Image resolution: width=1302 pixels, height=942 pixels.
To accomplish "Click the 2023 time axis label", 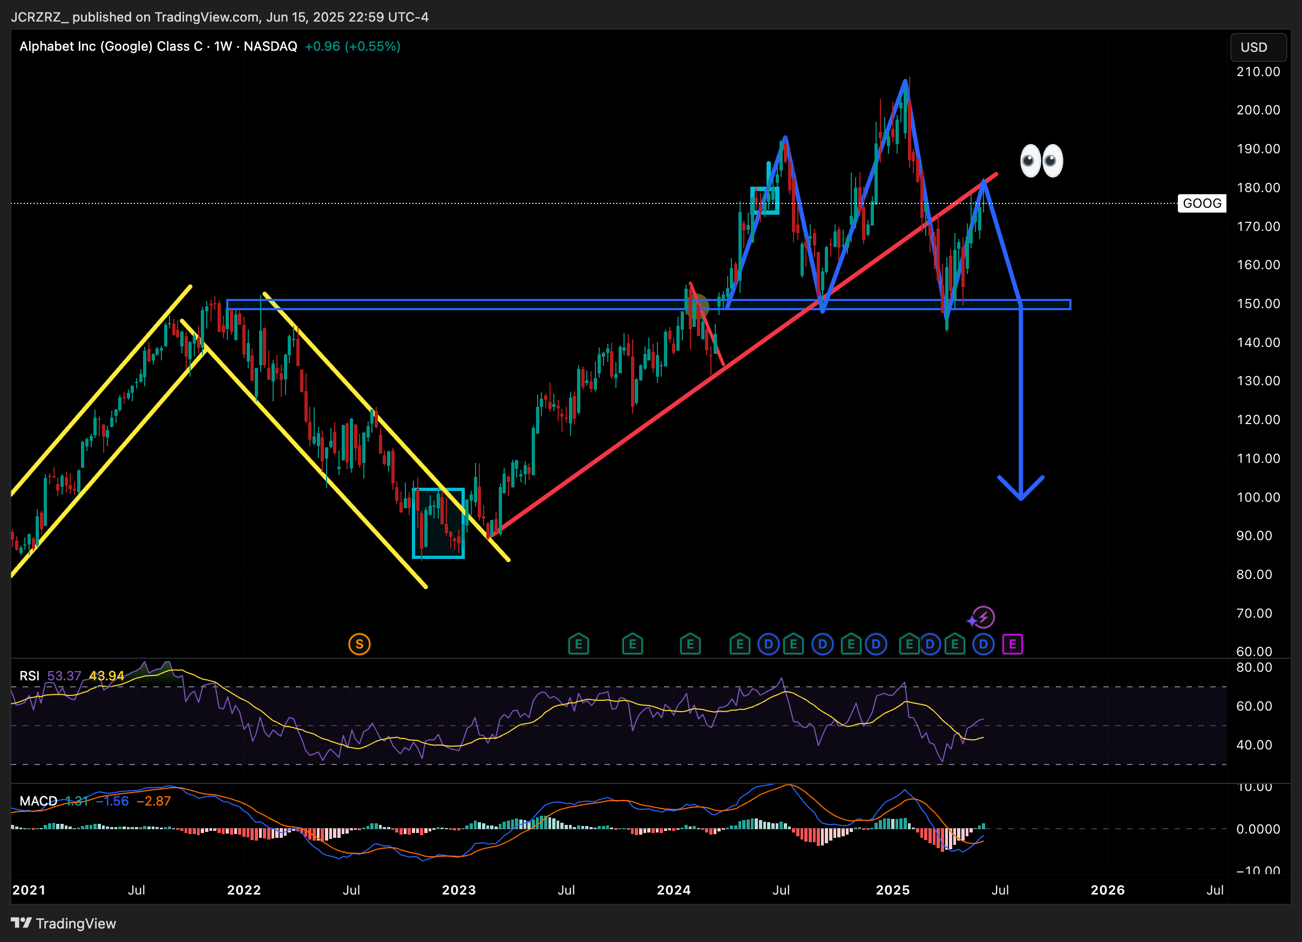I will point(459,890).
